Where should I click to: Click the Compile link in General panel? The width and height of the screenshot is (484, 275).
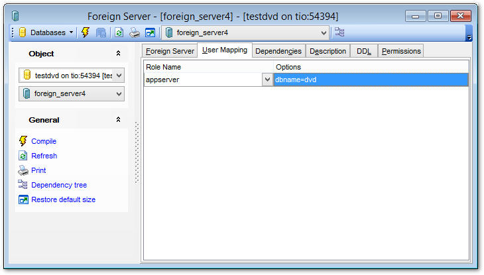coord(44,141)
